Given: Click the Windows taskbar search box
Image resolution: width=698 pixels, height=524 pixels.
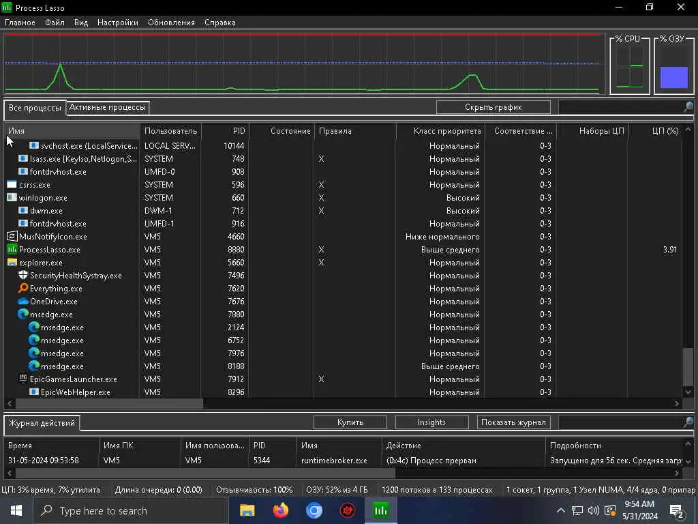Looking at the screenshot, I should click(x=131, y=510).
